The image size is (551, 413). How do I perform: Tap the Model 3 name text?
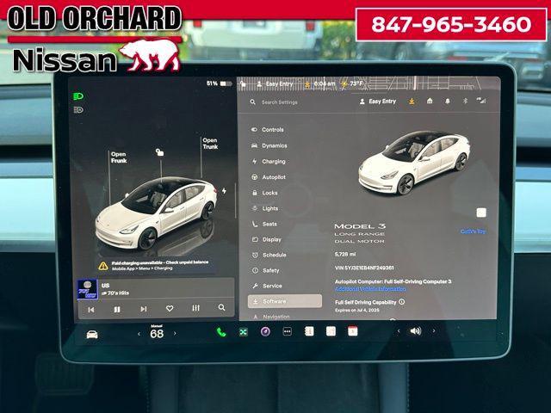[x=360, y=226]
